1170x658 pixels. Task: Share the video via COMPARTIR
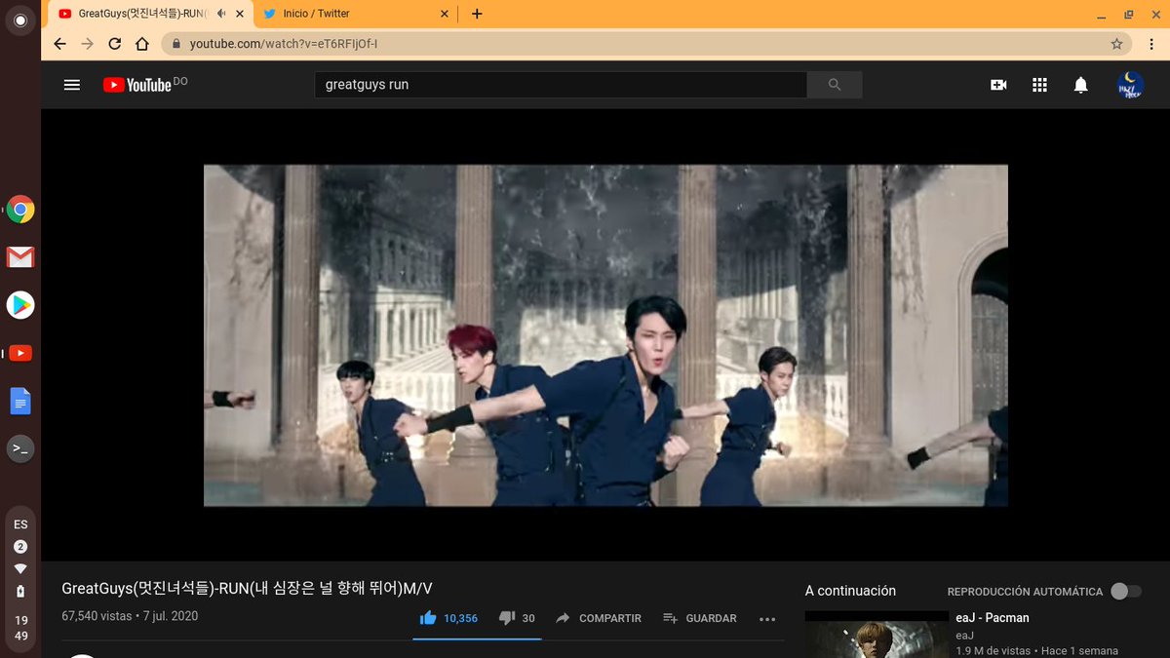point(599,618)
